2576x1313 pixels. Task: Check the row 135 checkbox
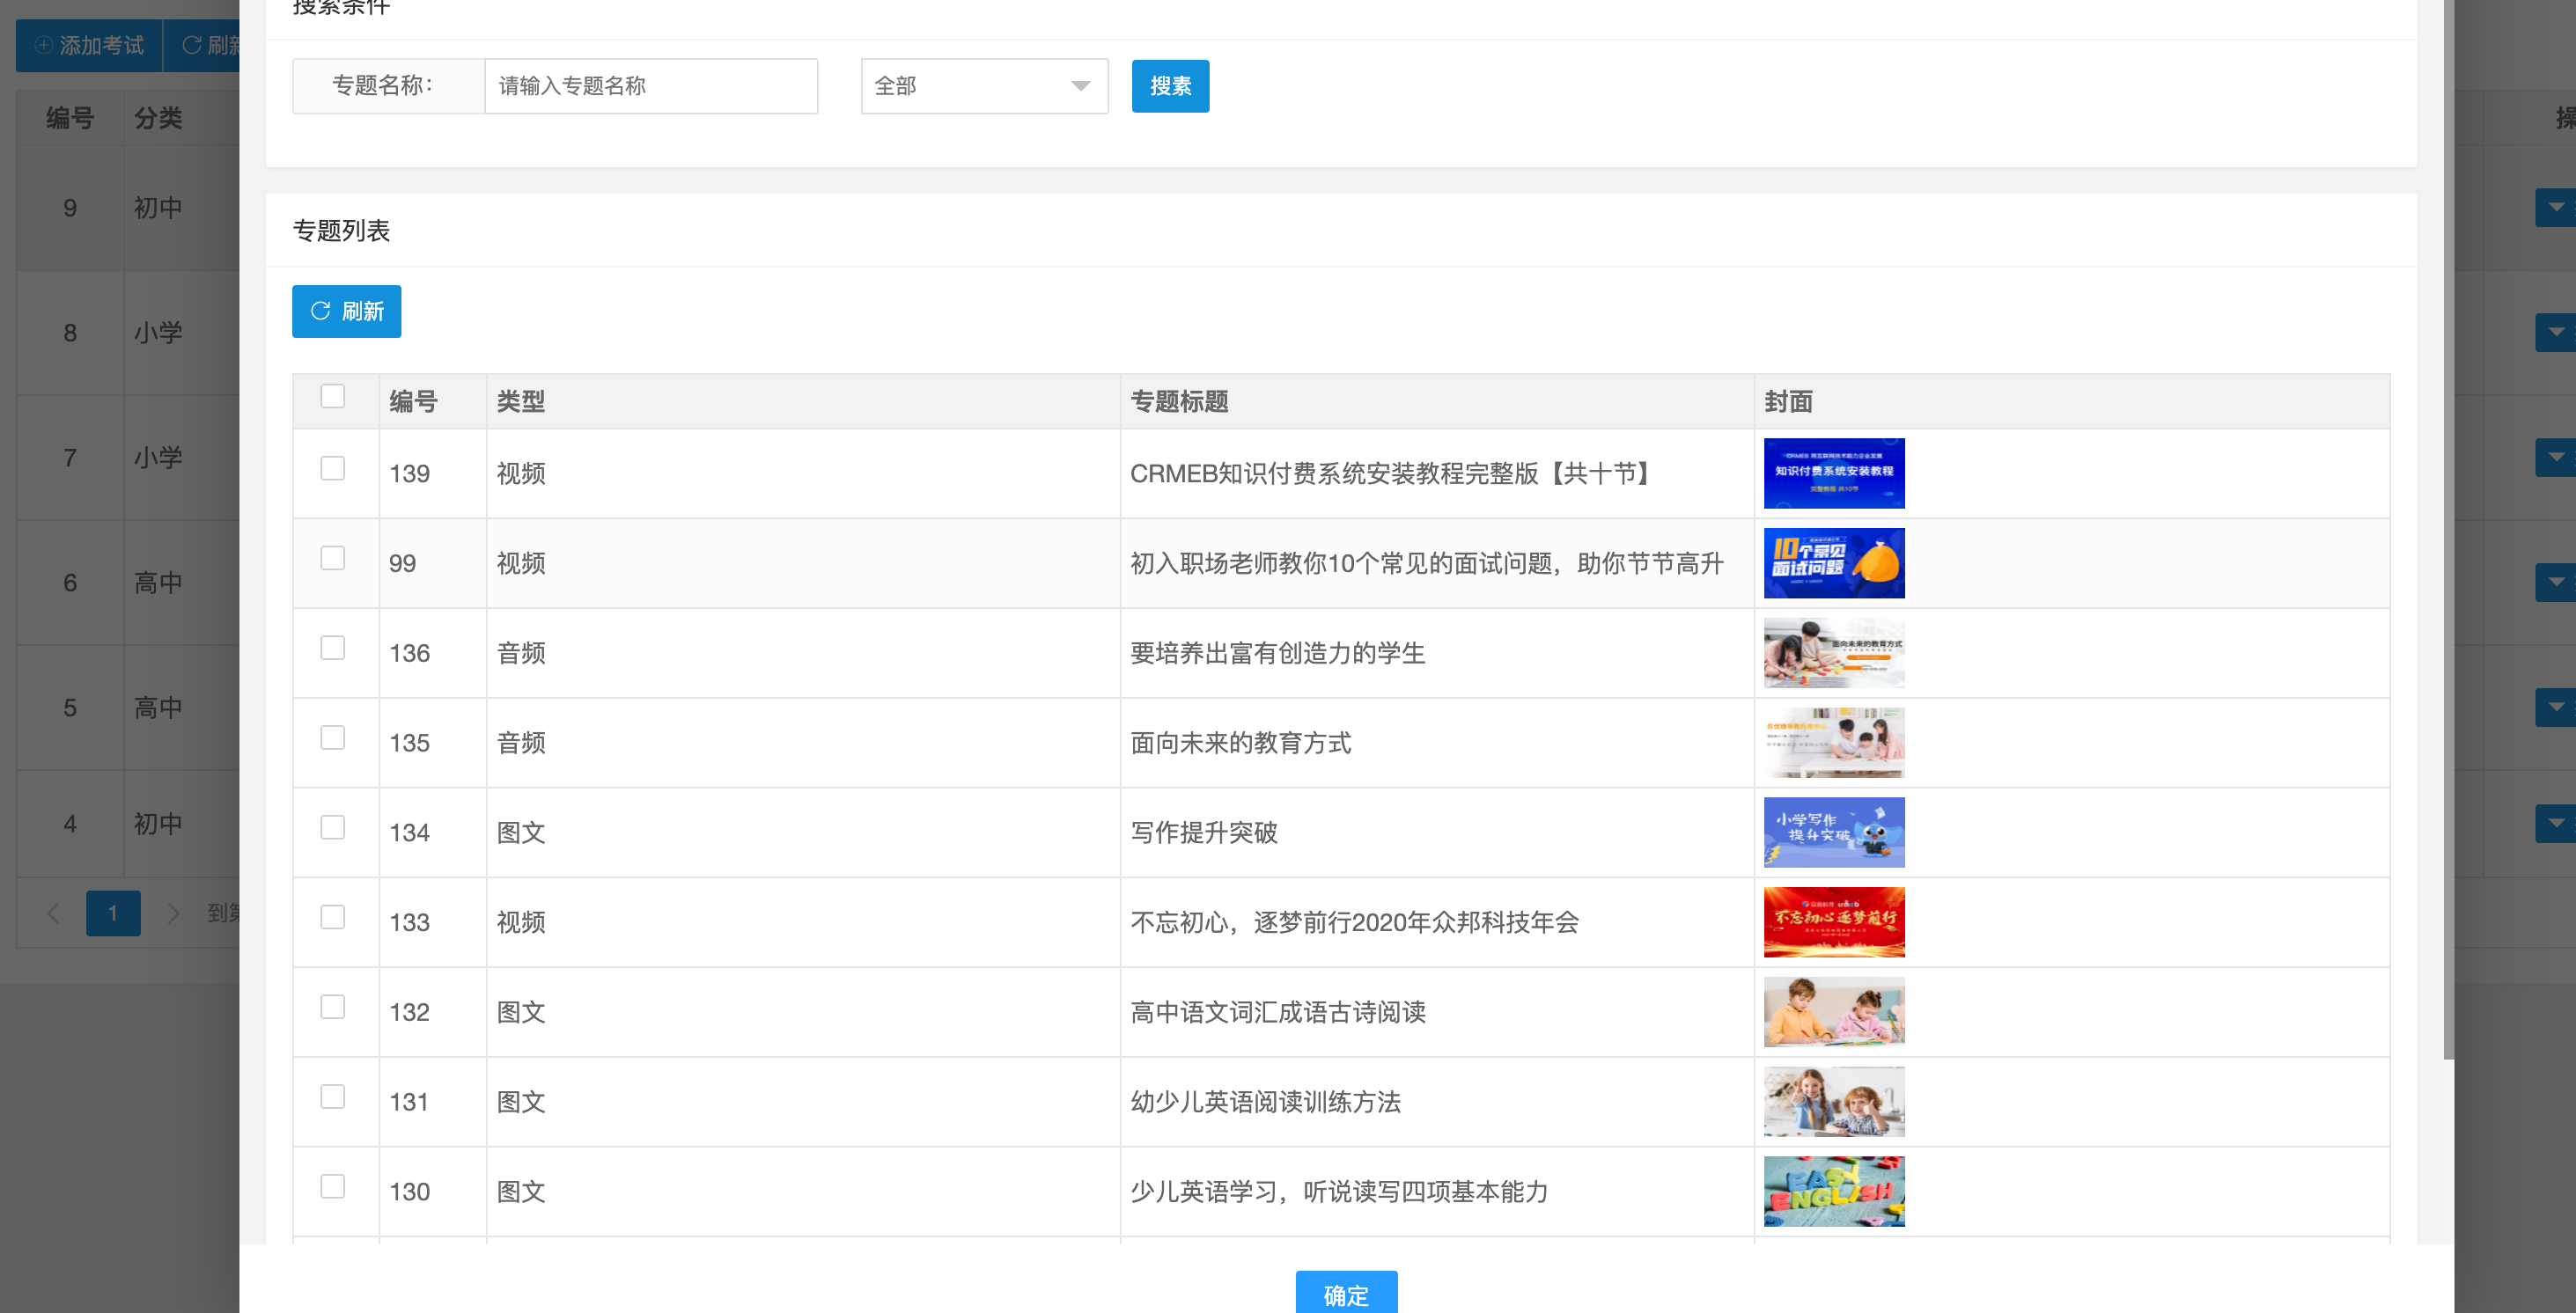333,737
